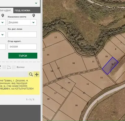
Task: Switch to the ГЕОД. ОСНОВА tab
Action: [23, 11]
